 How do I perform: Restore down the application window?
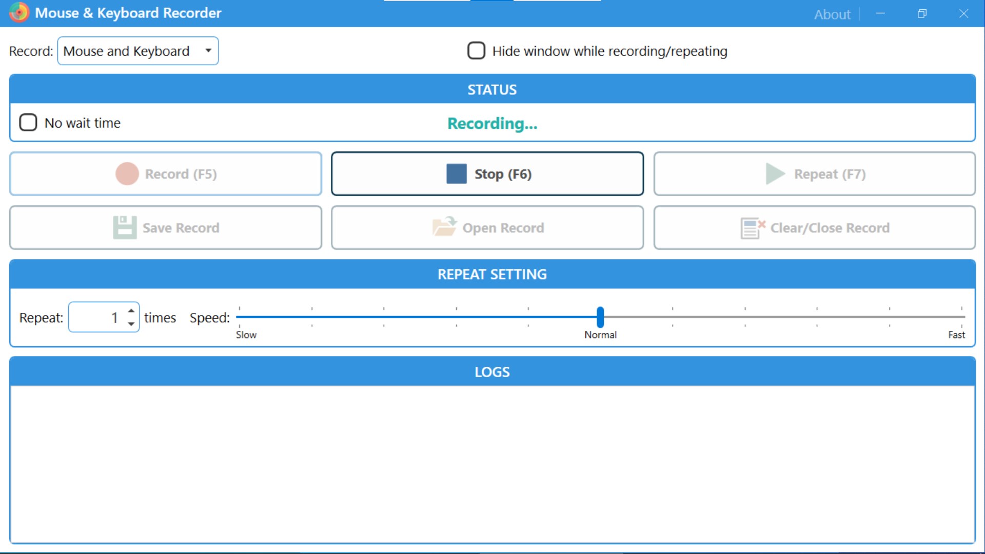pyautogui.click(x=922, y=14)
